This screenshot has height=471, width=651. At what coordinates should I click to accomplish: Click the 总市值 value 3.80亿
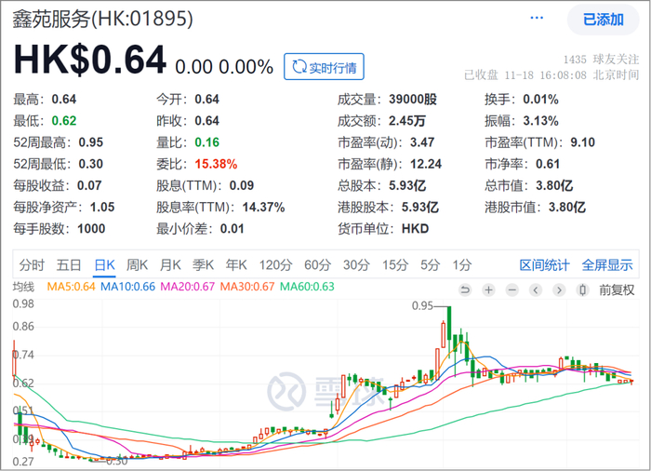point(554,185)
